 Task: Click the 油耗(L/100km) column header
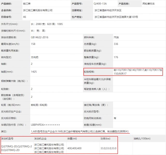pyautogui.click(x=142, y=139)
